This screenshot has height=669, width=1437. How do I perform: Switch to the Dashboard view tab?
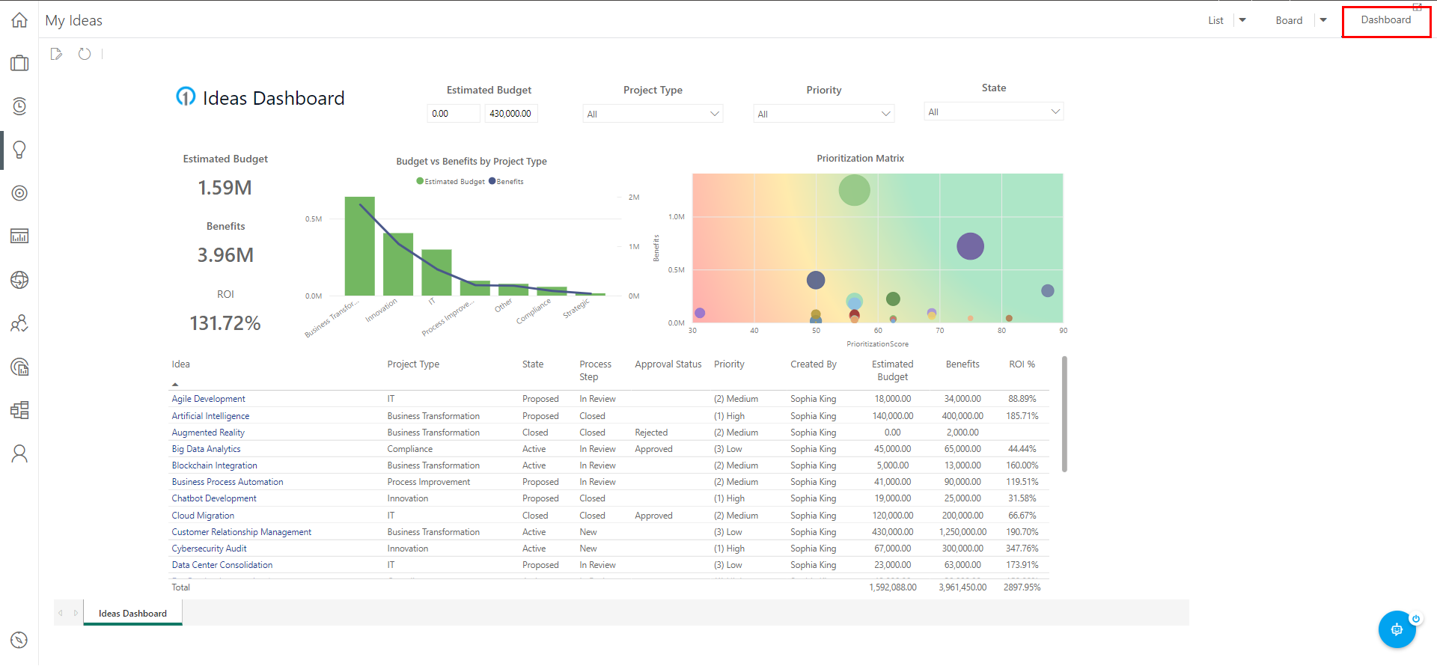pyautogui.click(x=1385, y=20)
